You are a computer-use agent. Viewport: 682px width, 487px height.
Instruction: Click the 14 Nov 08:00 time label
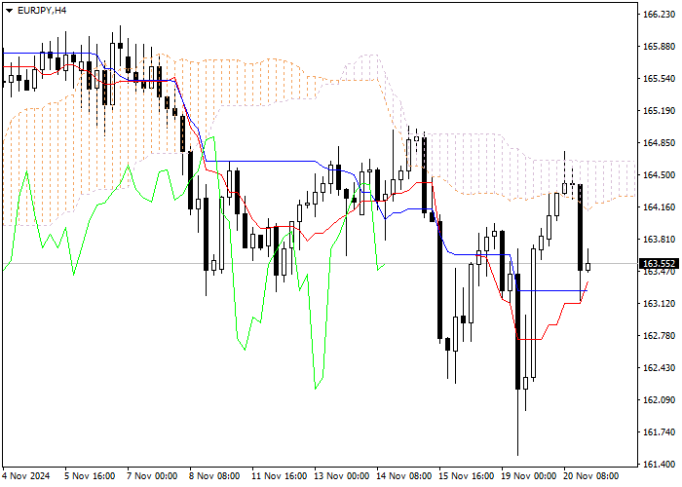pos(404,476)
